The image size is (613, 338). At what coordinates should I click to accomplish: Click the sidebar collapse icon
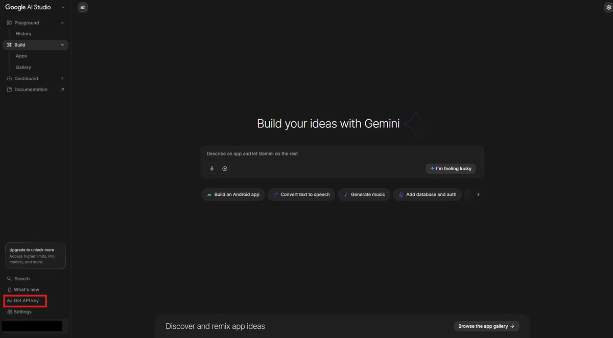[83, 7]
